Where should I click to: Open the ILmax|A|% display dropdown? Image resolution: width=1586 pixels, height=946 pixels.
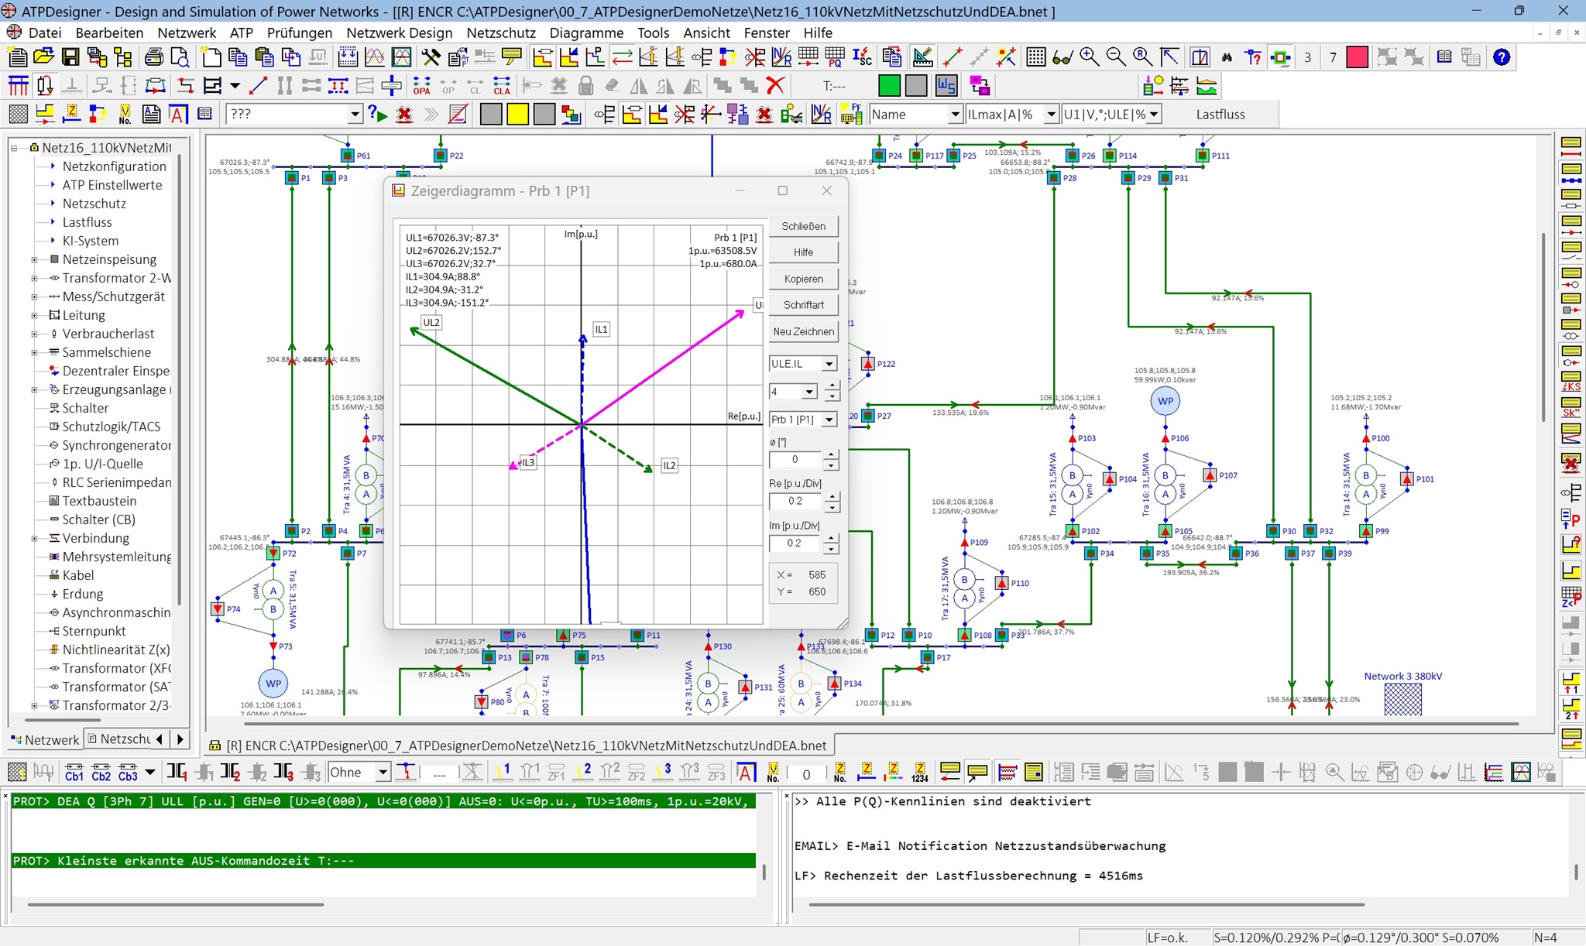(x=1050, y=115)
